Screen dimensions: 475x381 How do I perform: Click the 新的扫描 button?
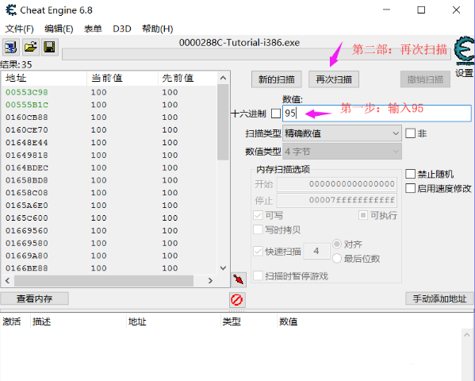click(276, 79)
